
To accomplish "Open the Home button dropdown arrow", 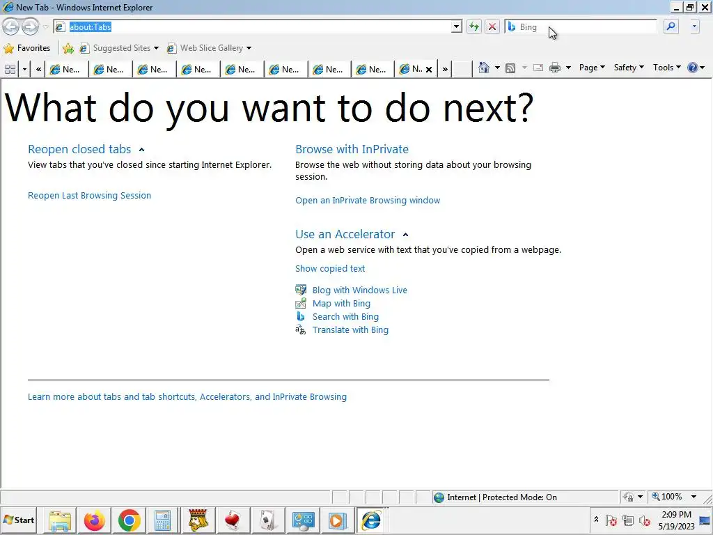I will (497, 68).
